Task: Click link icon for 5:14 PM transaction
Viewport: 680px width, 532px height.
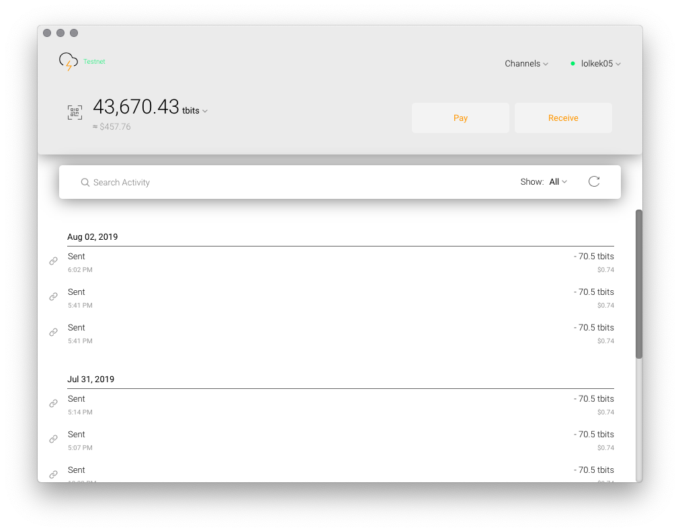Action: click(x=53, y=403)
